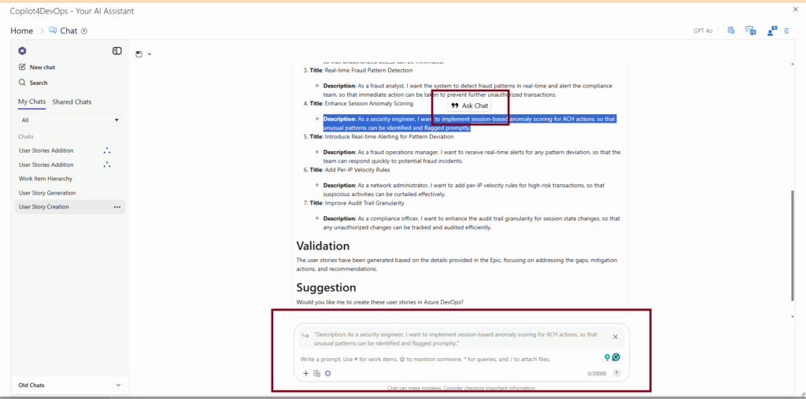Click the GPT 4o model label

pyautogui.click(x=703, y=31)
